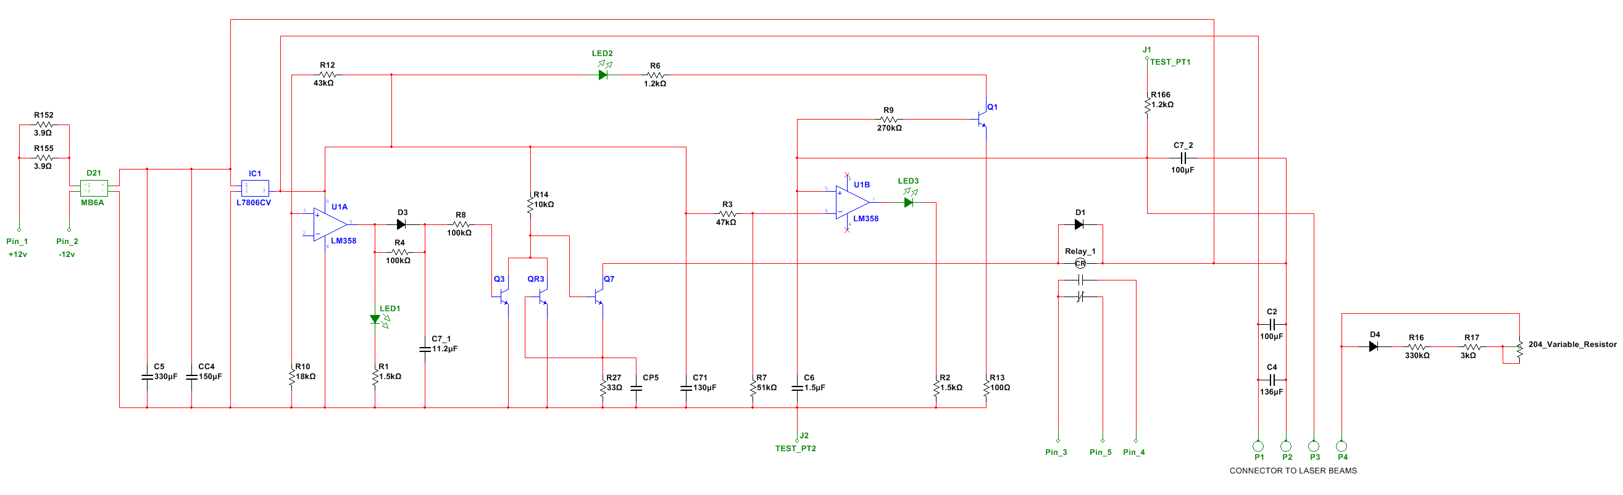Select resistor R1 below LED1
This screenshot has height=495, width=1623.
[375, 376]
